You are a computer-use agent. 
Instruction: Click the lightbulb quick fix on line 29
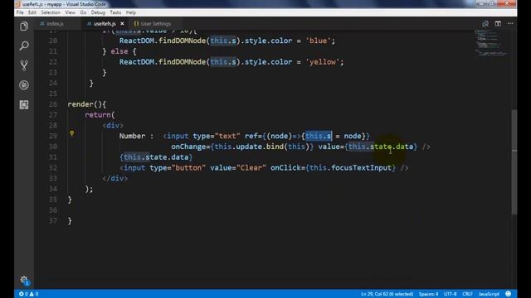pos(72,133)
